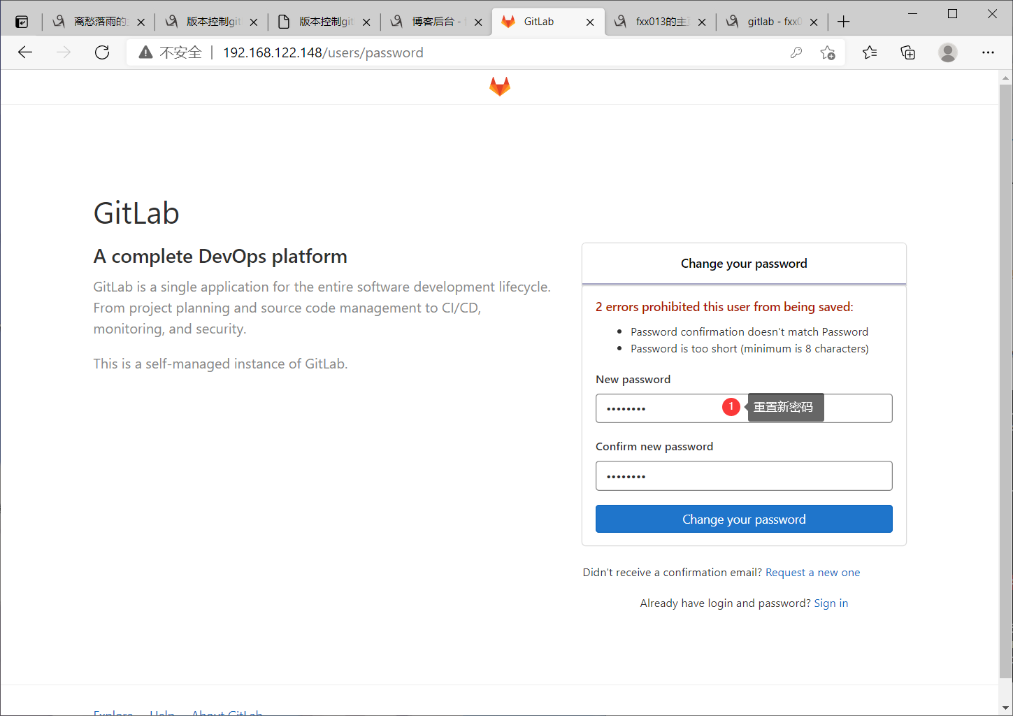1013x716 pixels.
Task: Close the GitLab tab
Action: point(590,22)
